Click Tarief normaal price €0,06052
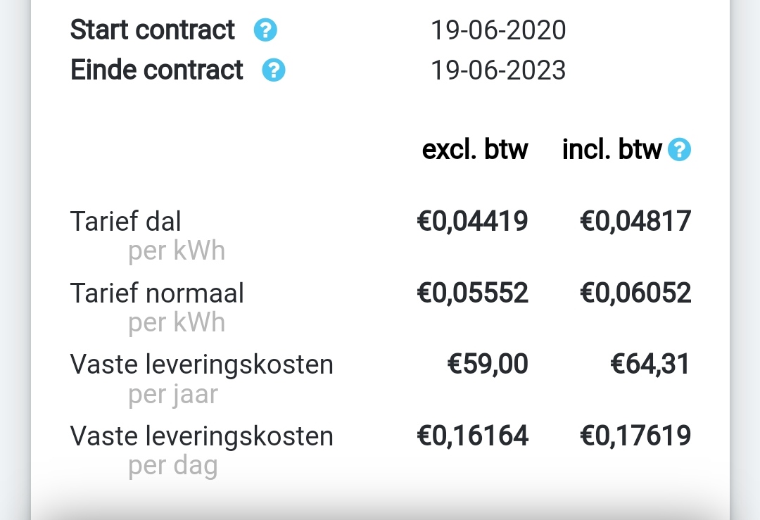The width and height of the screenshot is (760, 520). [635, 293]
